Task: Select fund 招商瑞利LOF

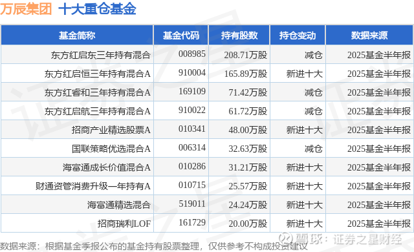Action: (x=124, y=224)
